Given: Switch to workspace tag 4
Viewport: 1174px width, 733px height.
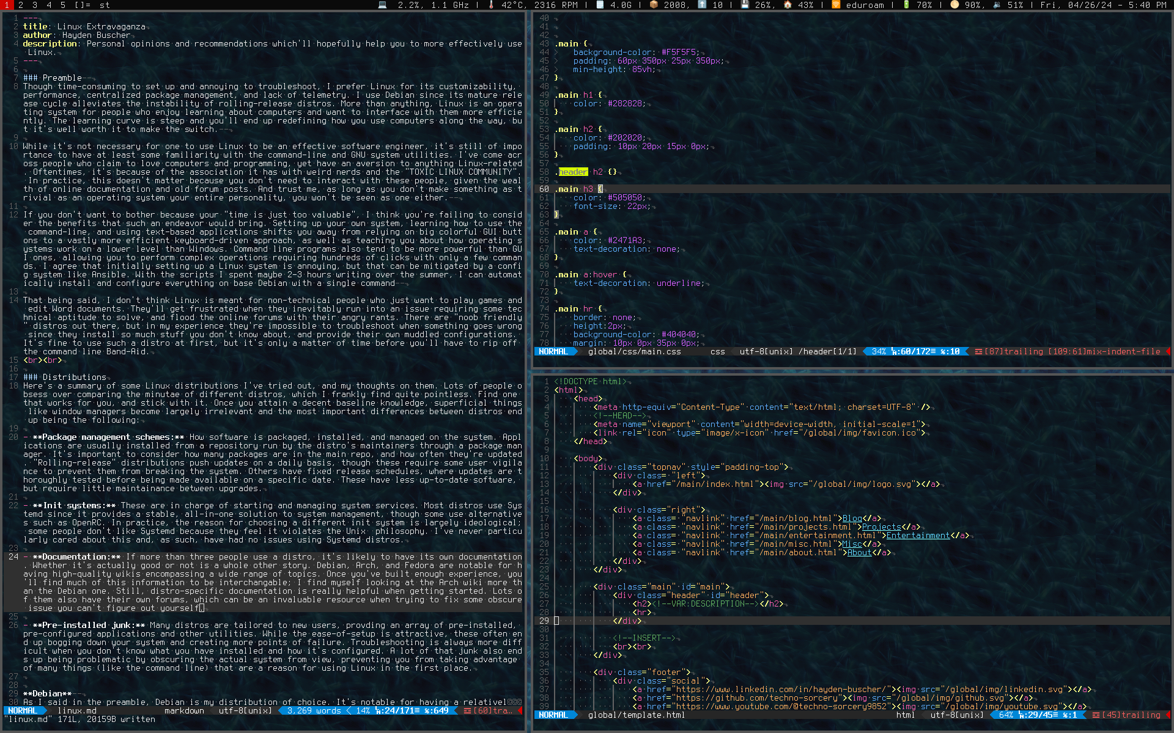Looking at the screenshot, I should pyautogui.click(x=49, y=4).
